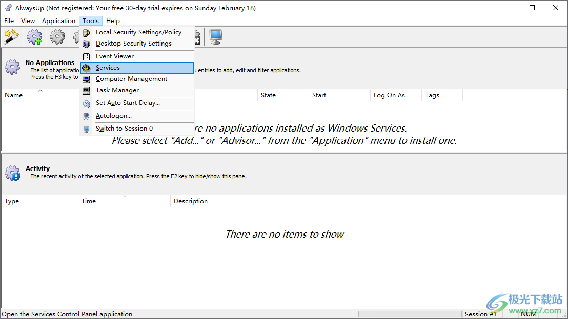Click the gear info icon beside Activity
568x319 pixels.
(x=12, y=173)
